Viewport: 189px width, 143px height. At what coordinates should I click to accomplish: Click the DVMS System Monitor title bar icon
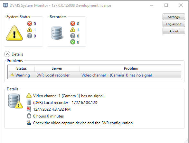[5, 5]
